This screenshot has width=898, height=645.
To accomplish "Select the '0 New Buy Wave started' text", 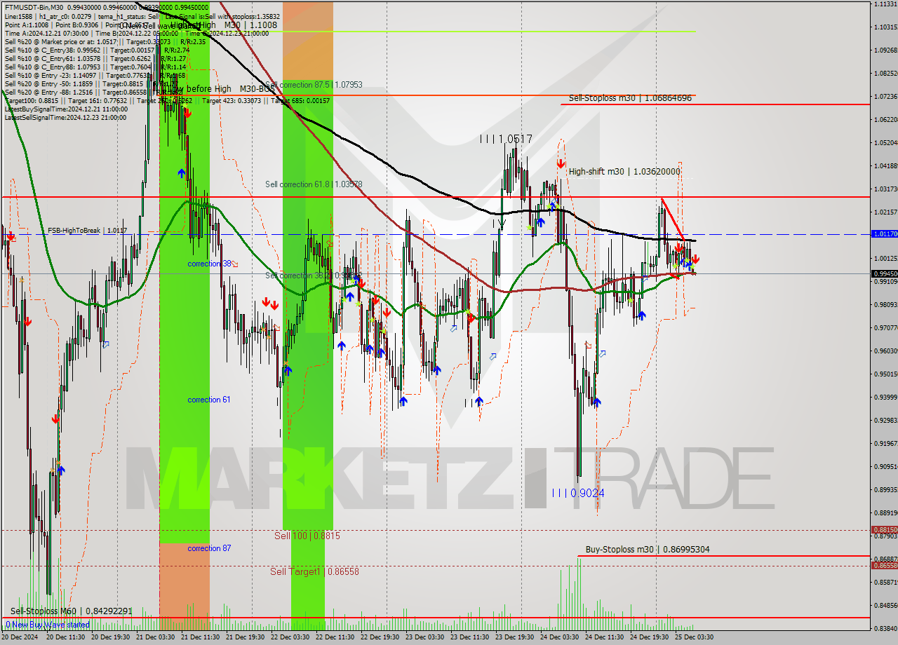I will pyautogui.click(x=48, y=625).
